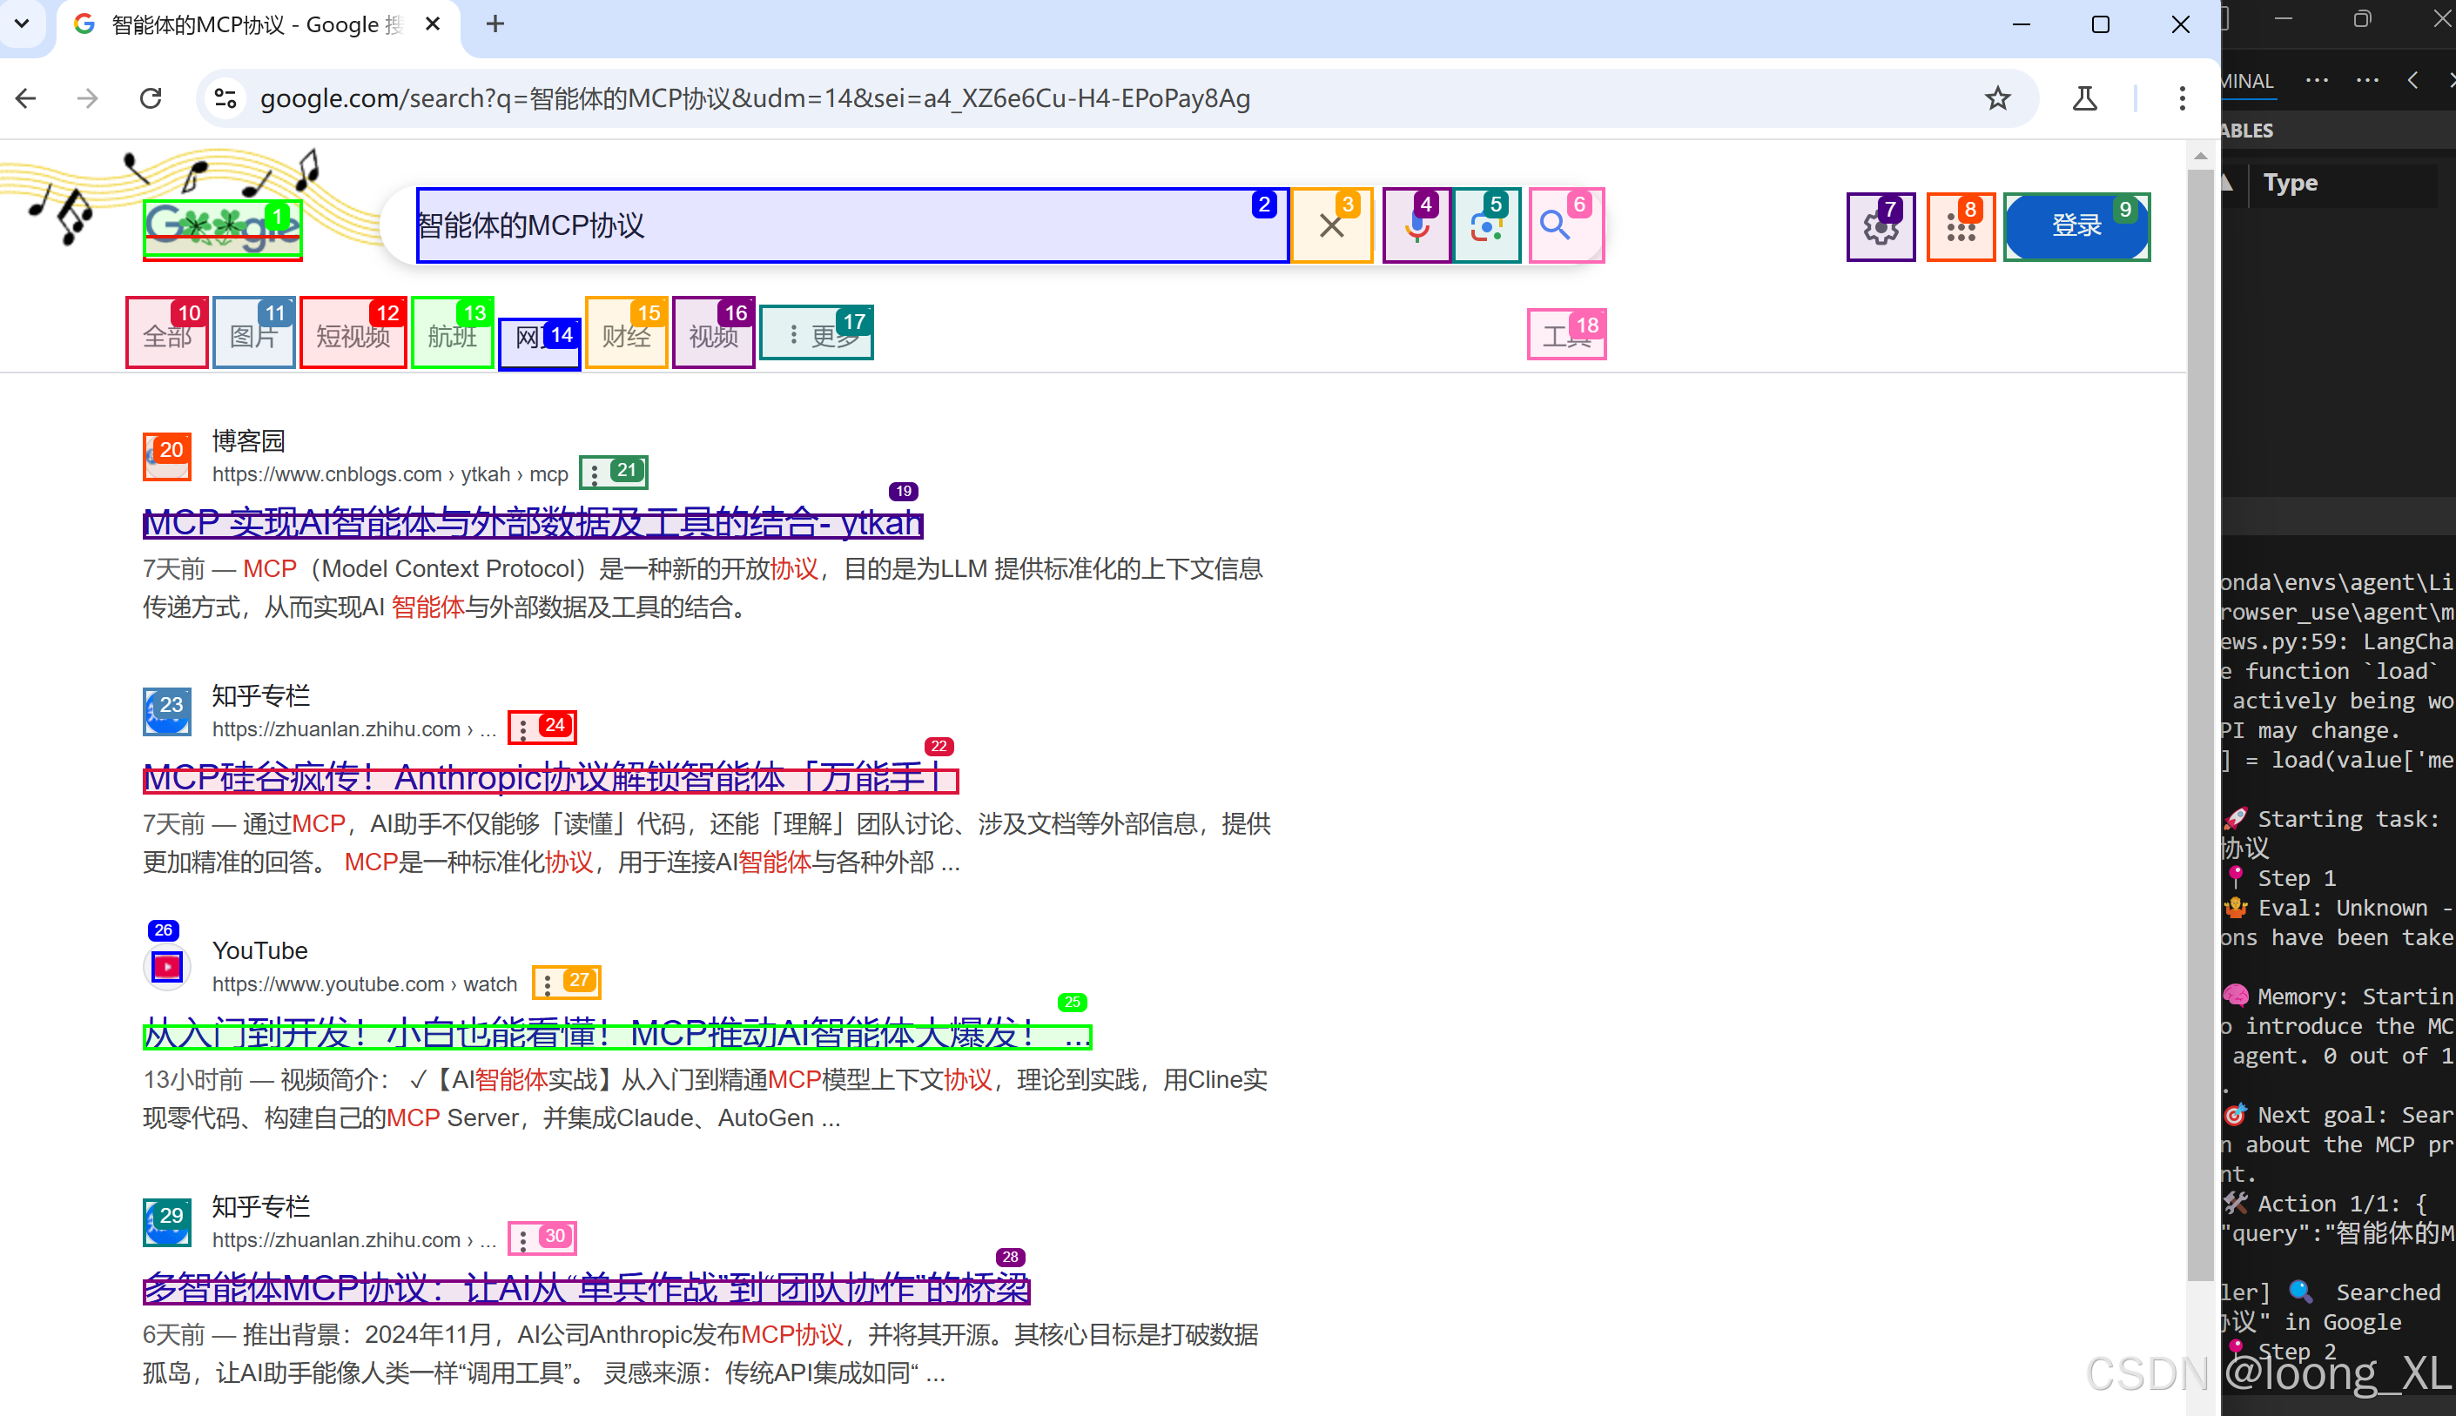
Task: Open the 工具 search tools
Action: [x=1566, y=334]
